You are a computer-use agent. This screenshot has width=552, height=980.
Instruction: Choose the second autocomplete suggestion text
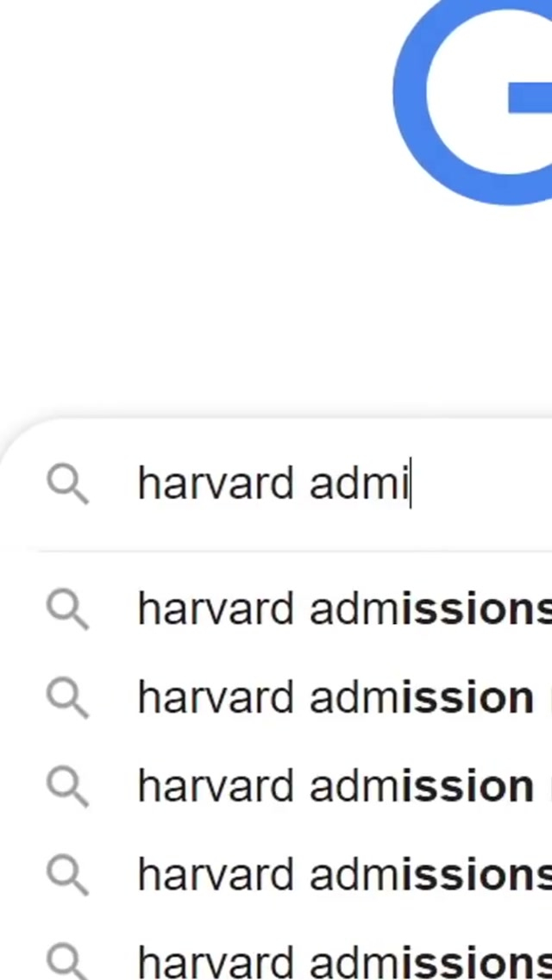click(335, 697)
